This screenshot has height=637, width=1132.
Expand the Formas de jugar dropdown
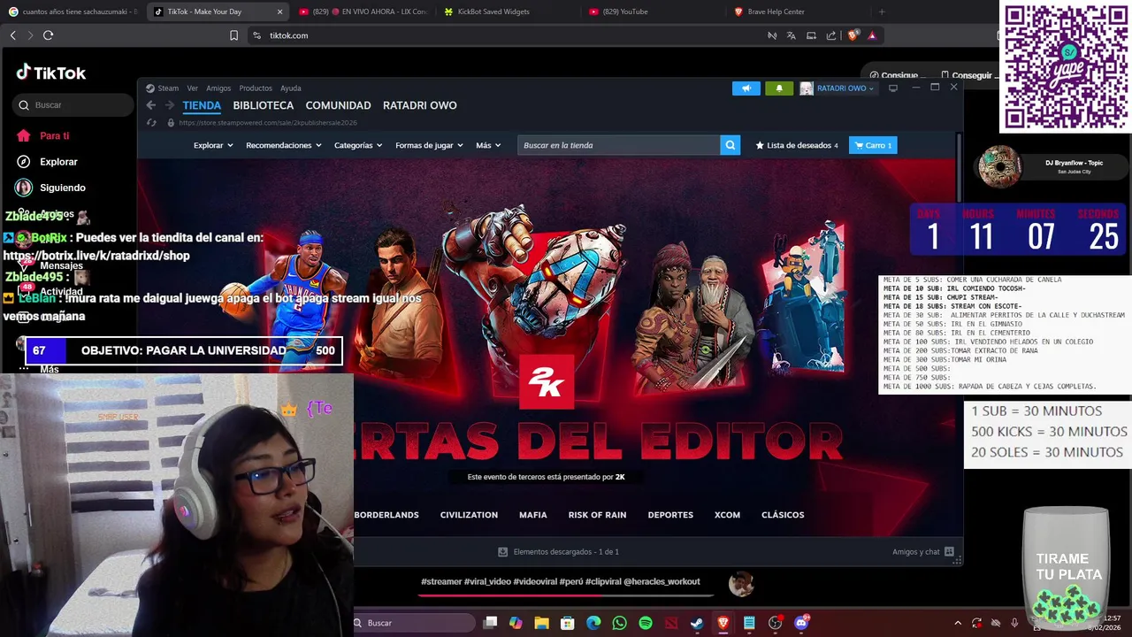pos(429,145)
